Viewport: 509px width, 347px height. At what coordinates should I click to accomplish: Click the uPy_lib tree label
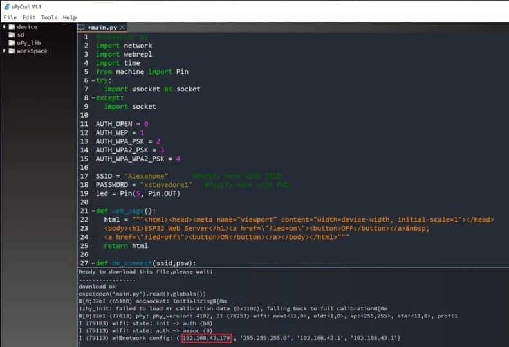[x=29, y=43]
